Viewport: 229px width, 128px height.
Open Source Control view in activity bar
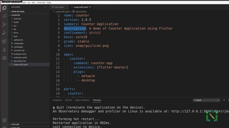(4, 25)
